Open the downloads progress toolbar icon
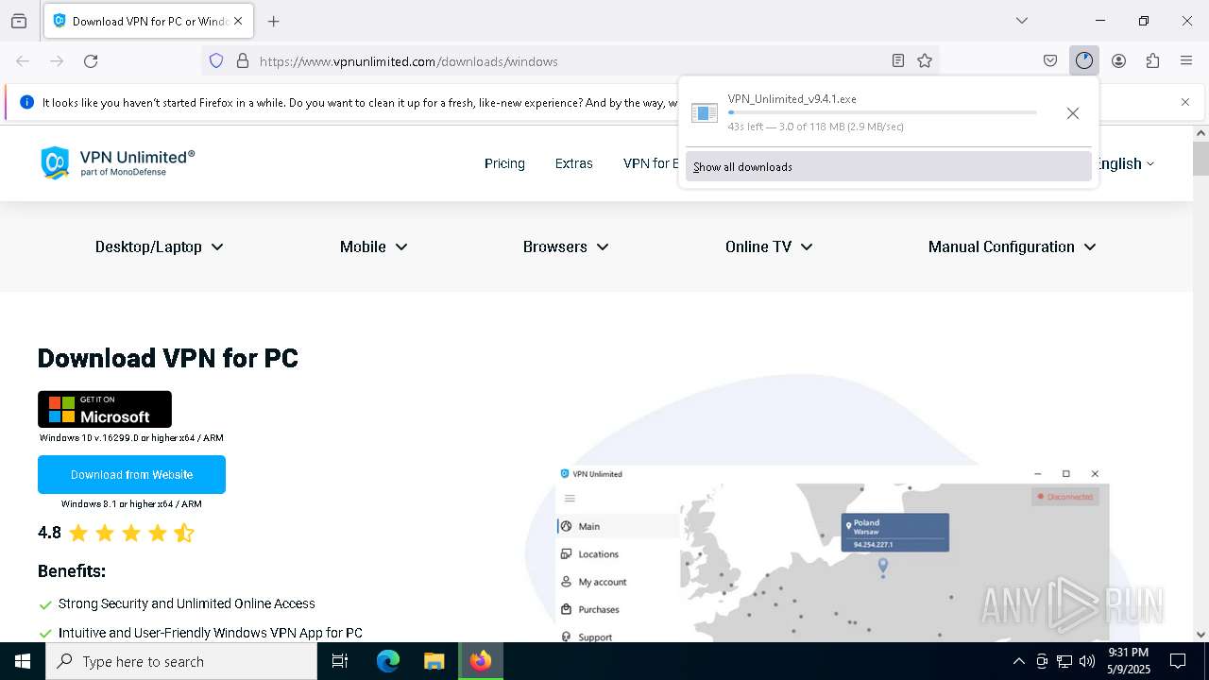The image size is (1209, 680). click(1084, 61)
